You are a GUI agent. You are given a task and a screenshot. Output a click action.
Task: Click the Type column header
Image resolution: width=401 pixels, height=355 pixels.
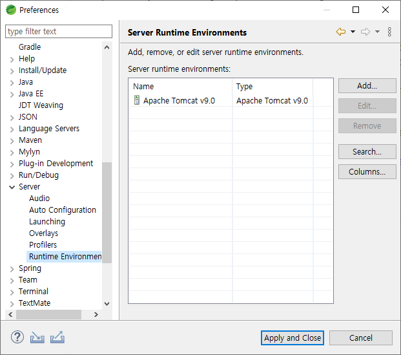click(272, 86)
